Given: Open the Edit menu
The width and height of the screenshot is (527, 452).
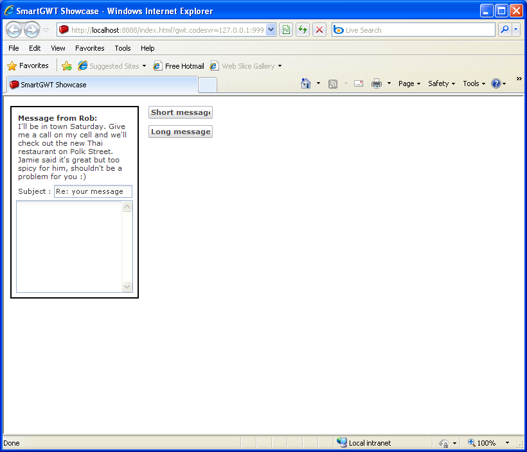Looking at the screenshot, I should (35, 48).
